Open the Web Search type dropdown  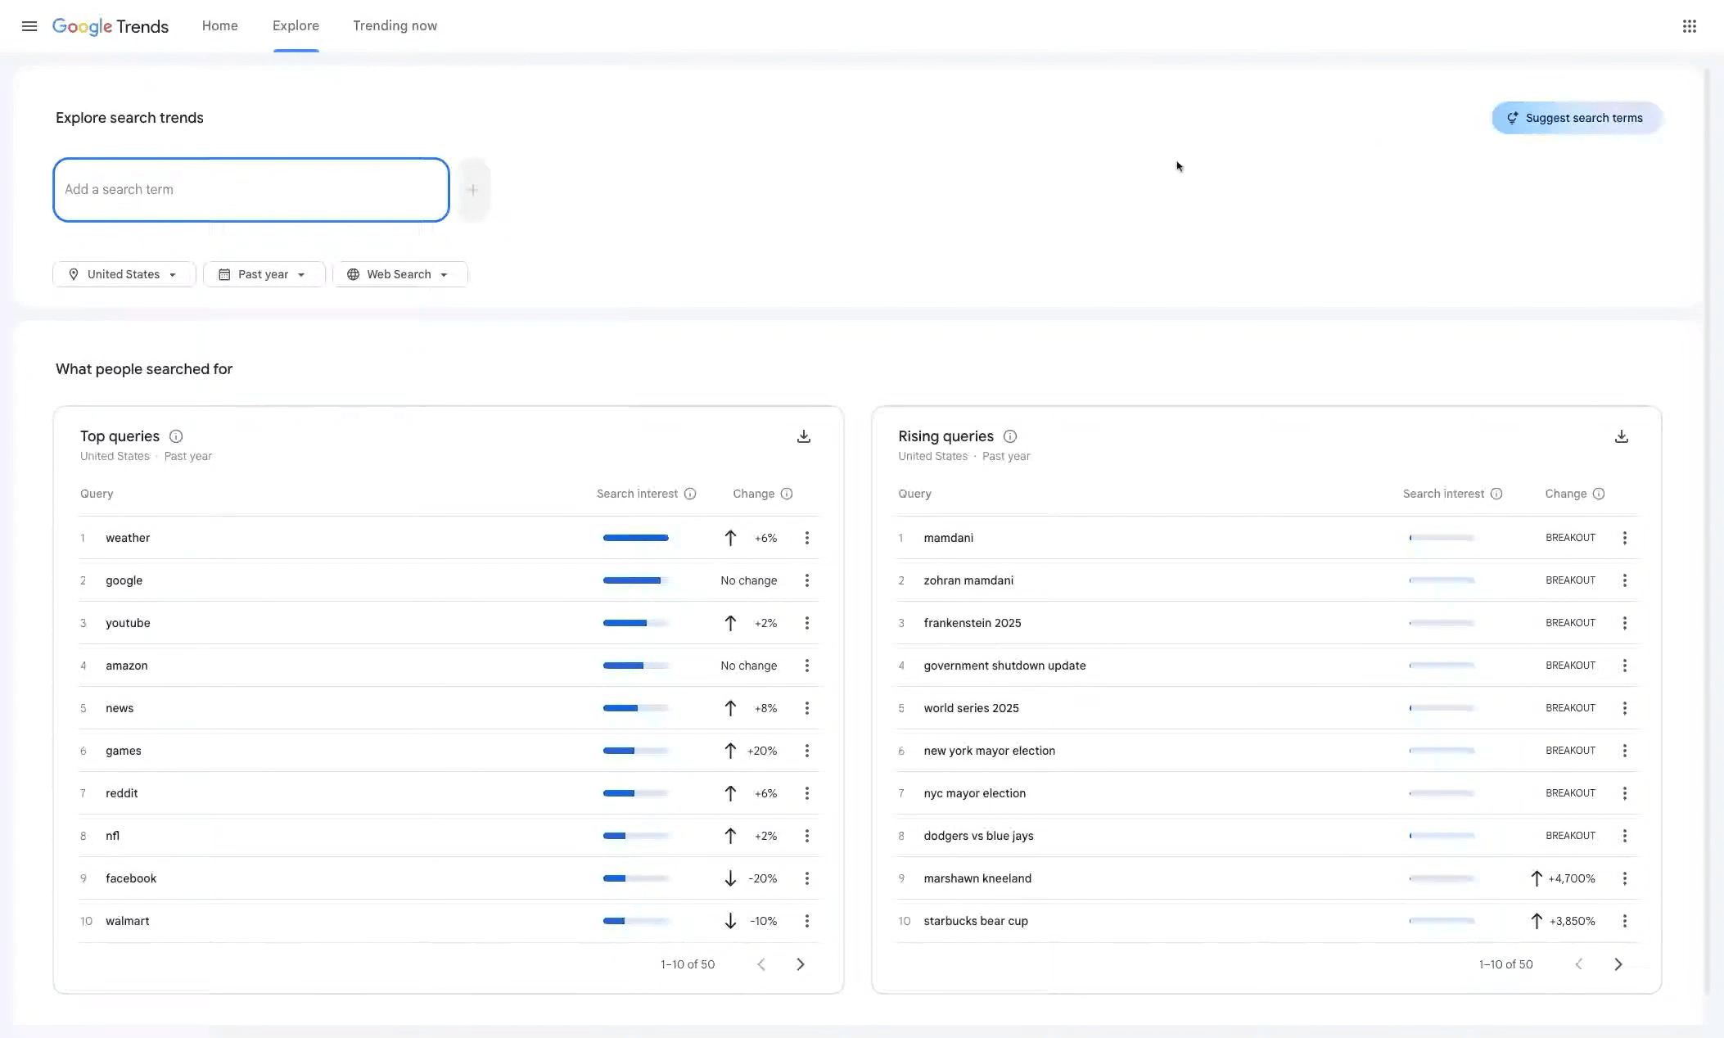[399, 274]
